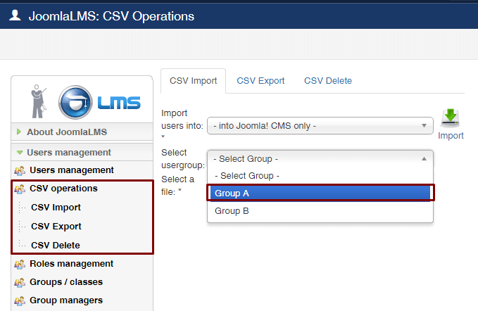478x311 pixels.
Task: Close the Select Group dropdown via arrow
Action: 424,159
